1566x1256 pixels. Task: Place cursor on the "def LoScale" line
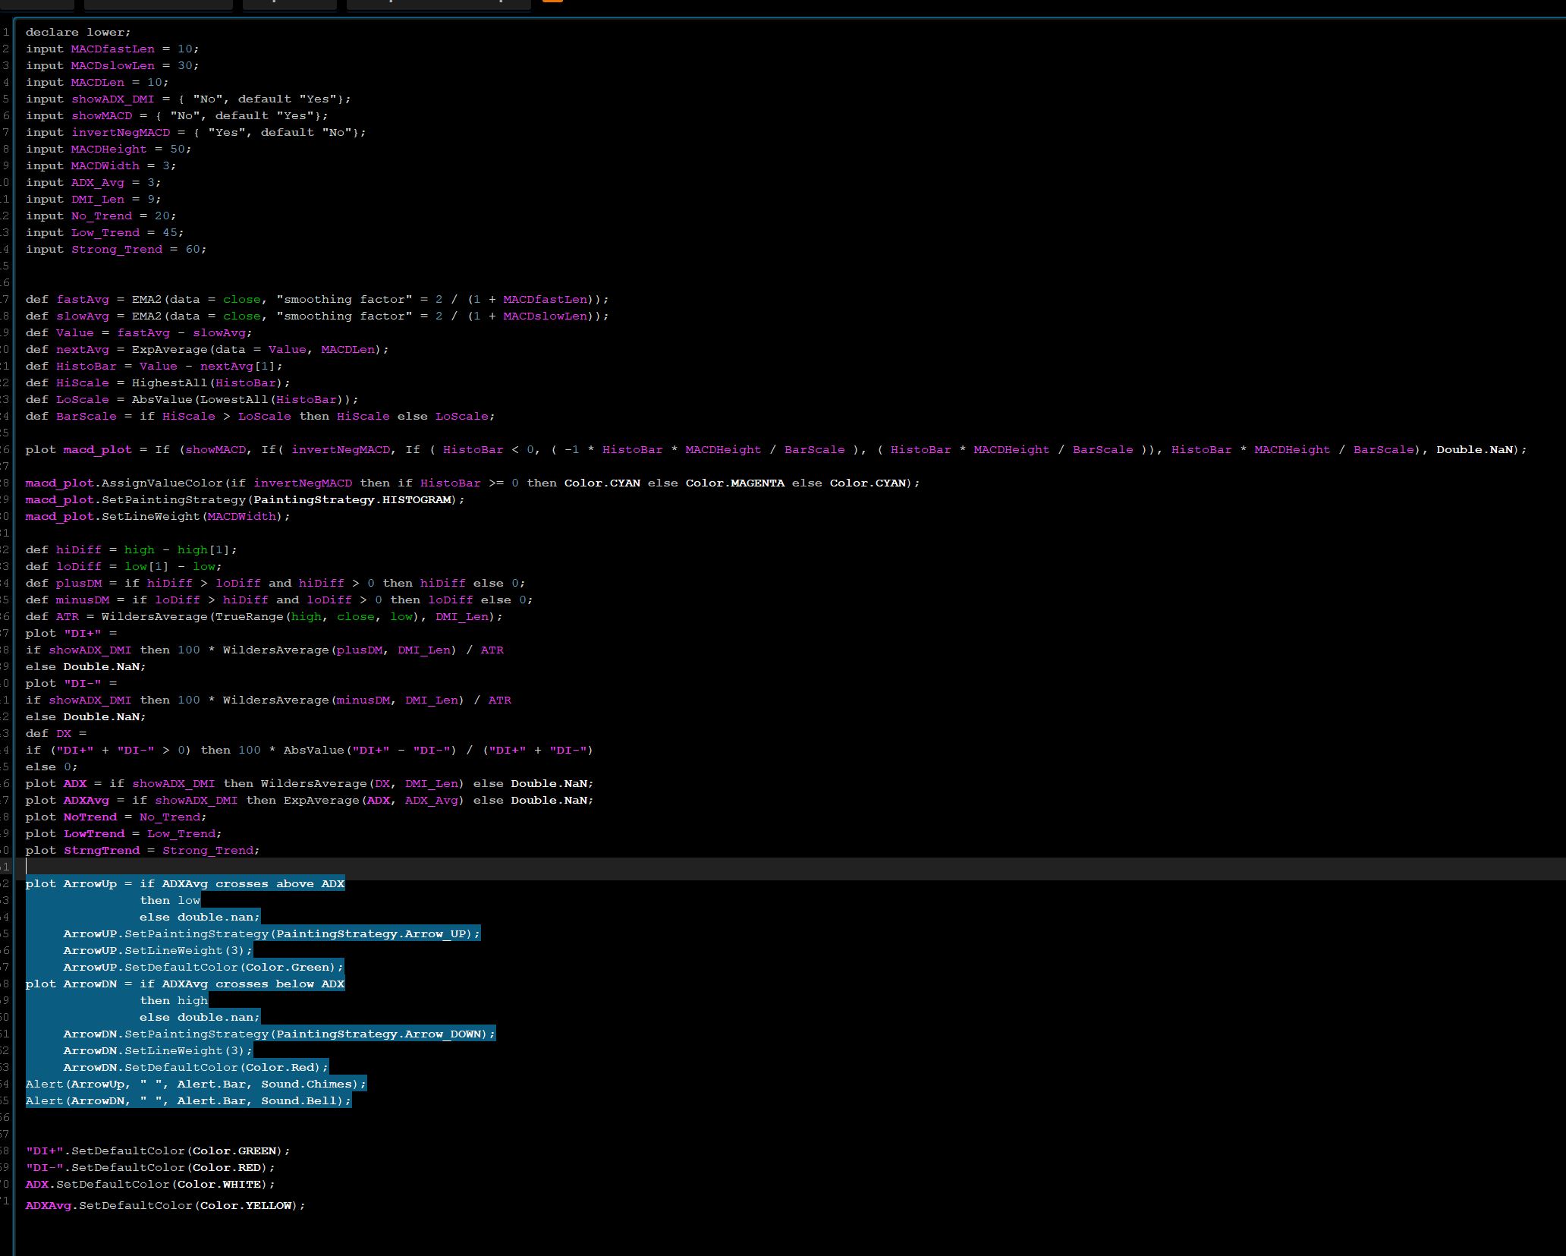coord(192,399)
